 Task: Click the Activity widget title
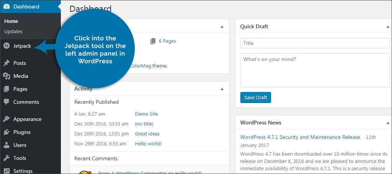83,89
